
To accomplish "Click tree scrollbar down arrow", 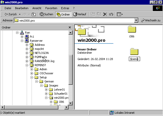I will [70, 103].
